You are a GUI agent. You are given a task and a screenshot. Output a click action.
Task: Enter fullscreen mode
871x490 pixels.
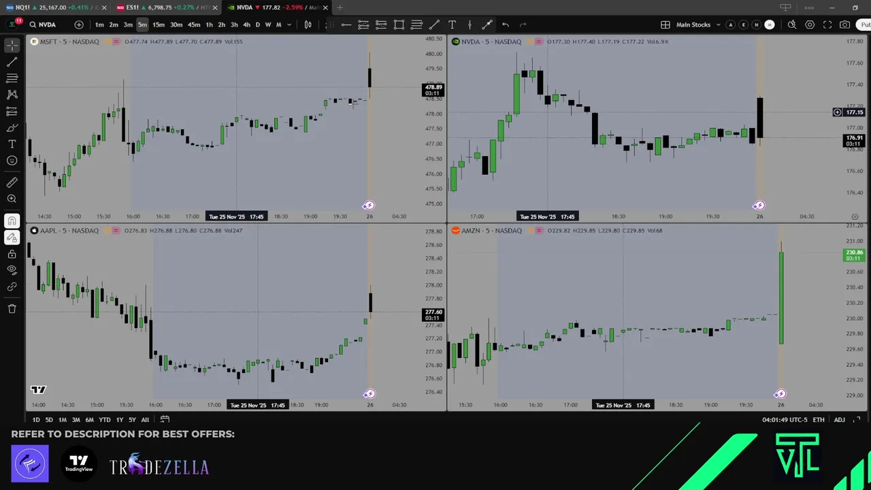(x=827, y=24)
